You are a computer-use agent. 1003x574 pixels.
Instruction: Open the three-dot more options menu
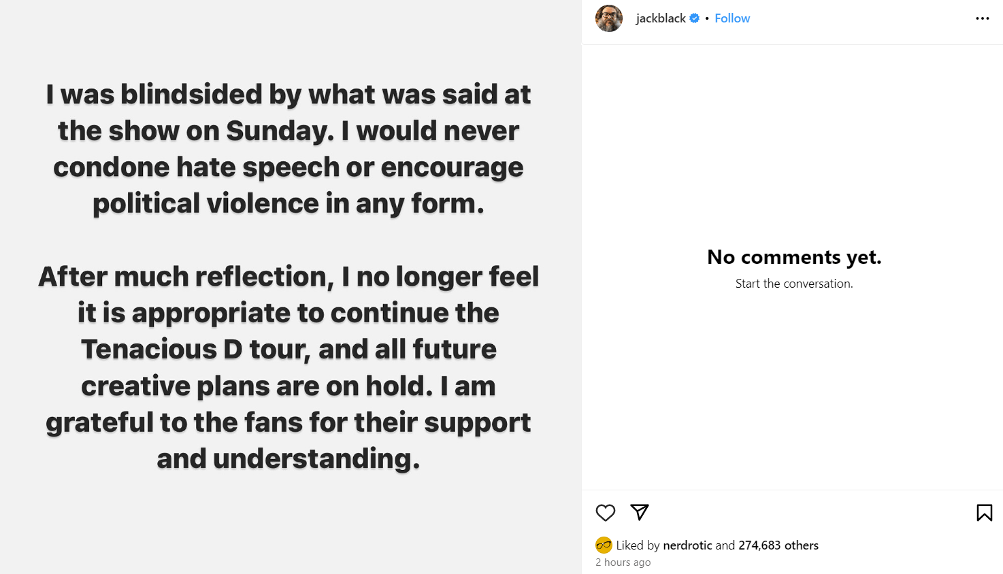(982, 18)
